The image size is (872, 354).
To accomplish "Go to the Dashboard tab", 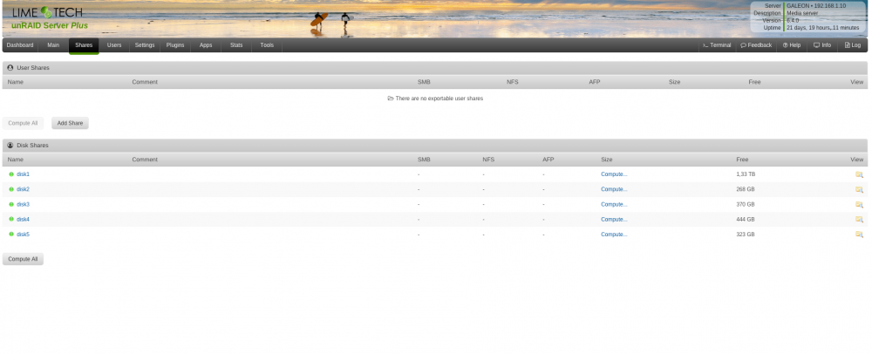I will (20, 45).
